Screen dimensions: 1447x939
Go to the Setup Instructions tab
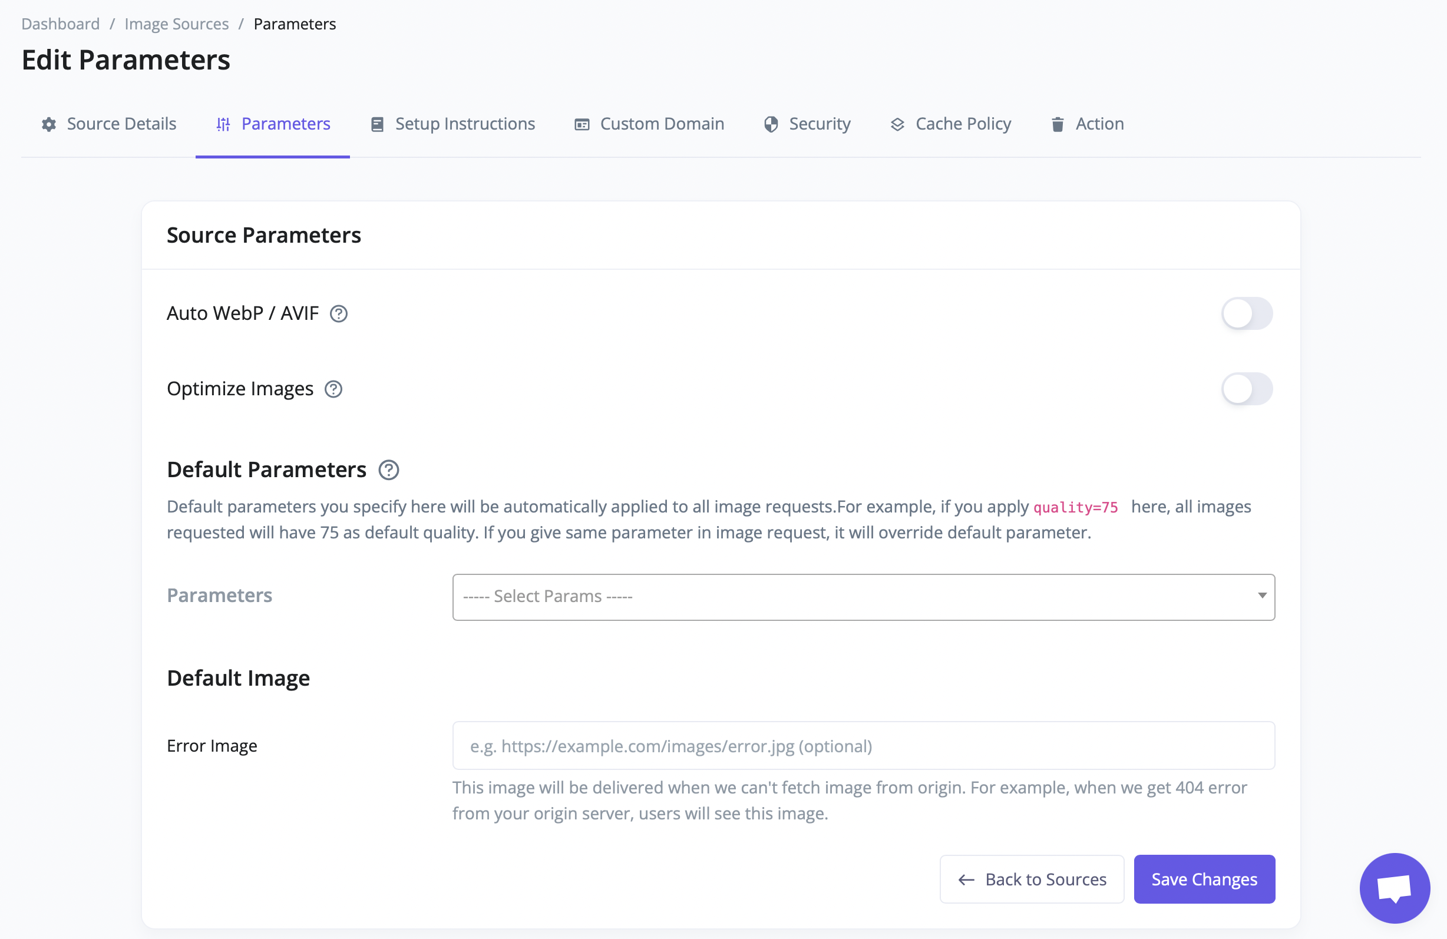(x=464, y=124)
